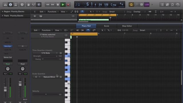Viewport: 183px width, 103px height.
Task: Open the Library panel icon
Action: 5,5
